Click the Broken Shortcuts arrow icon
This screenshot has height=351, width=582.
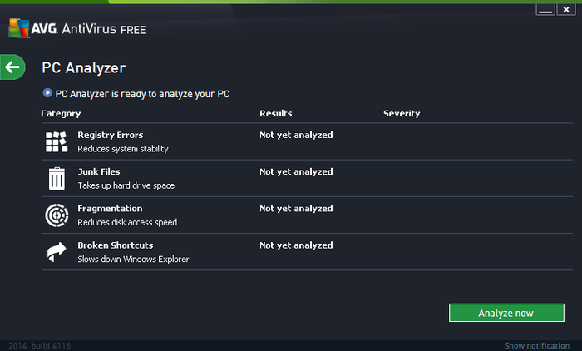click(57, 252)
